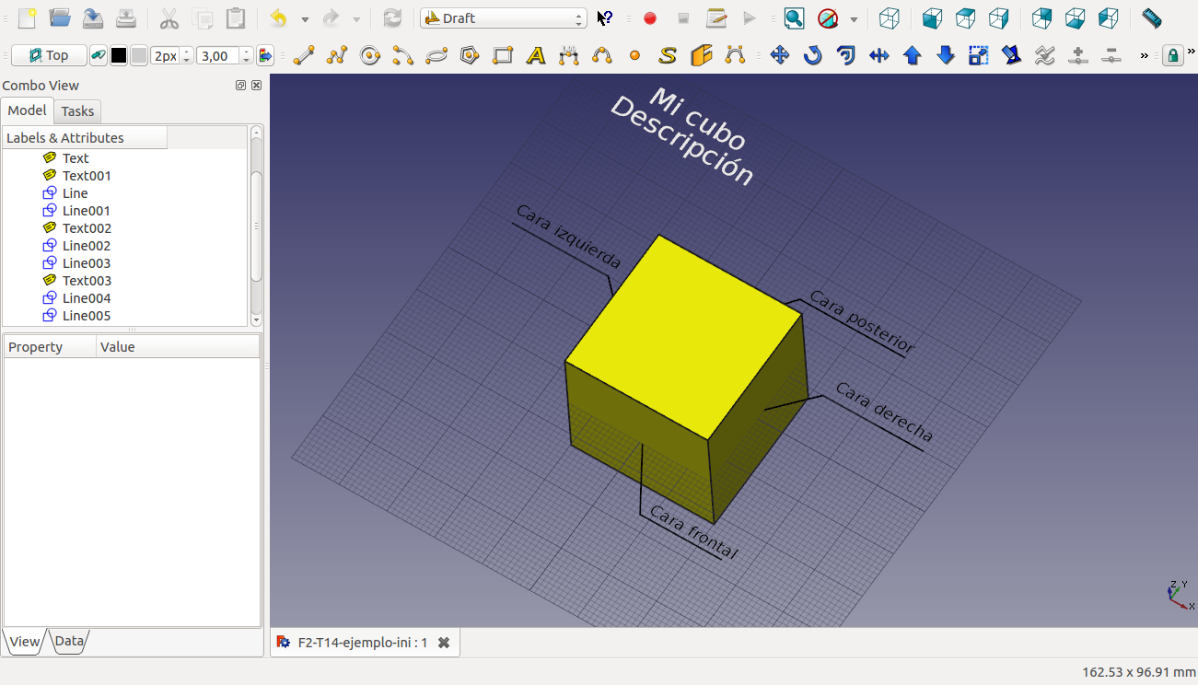Select the Draft Rectangle tool
The image size is (1198, 685).
pyautogui.click(x=503, y=56)
